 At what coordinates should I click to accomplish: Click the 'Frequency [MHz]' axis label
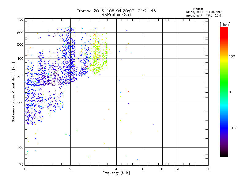[x=116, y=173]
